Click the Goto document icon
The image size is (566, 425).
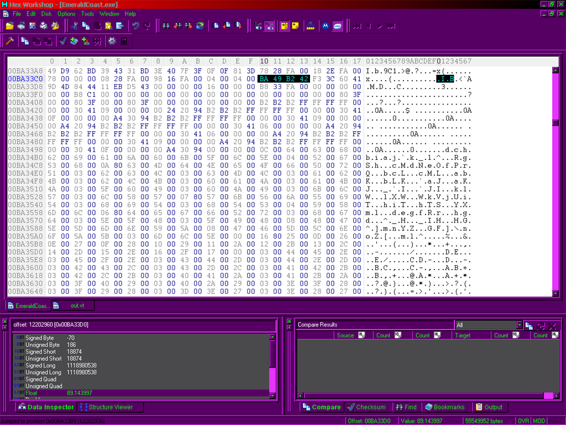pyautogui.click(x=216, y=26)
